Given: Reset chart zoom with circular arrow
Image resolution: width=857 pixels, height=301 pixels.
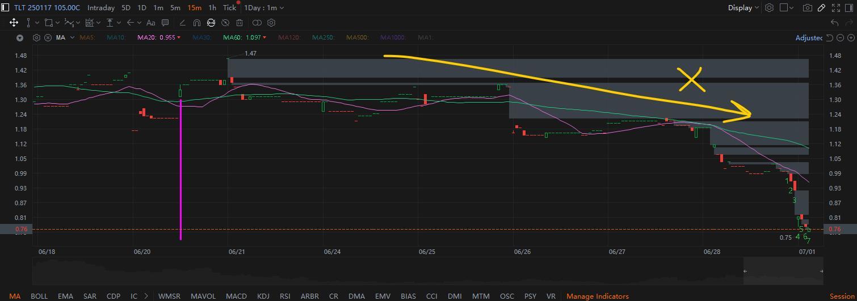Looking at the screenshot, I should (x=829, y=38).
